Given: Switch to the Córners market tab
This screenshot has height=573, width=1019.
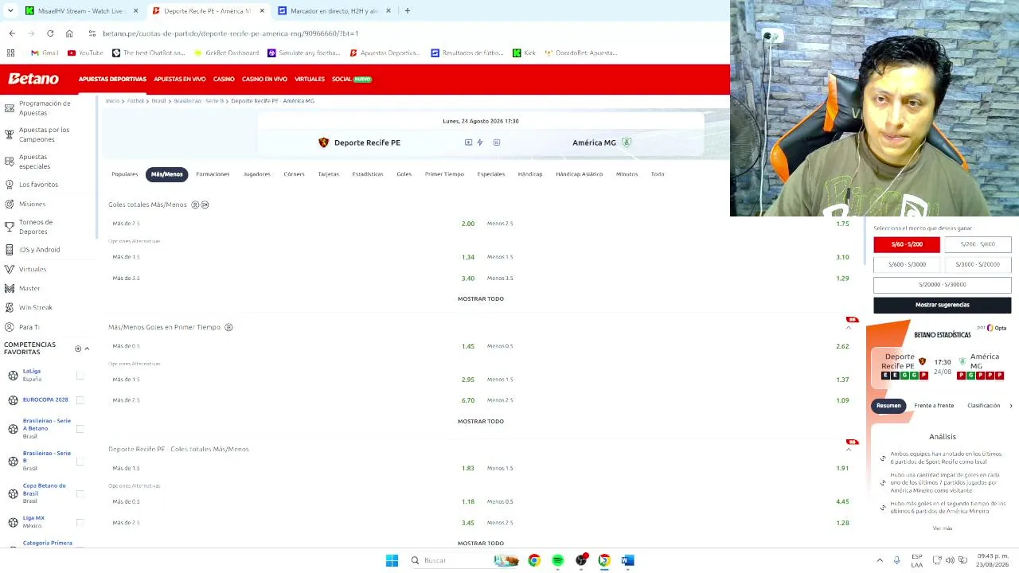Looking at the screenshot, I should pyautogui.click(x=294, y=174).
